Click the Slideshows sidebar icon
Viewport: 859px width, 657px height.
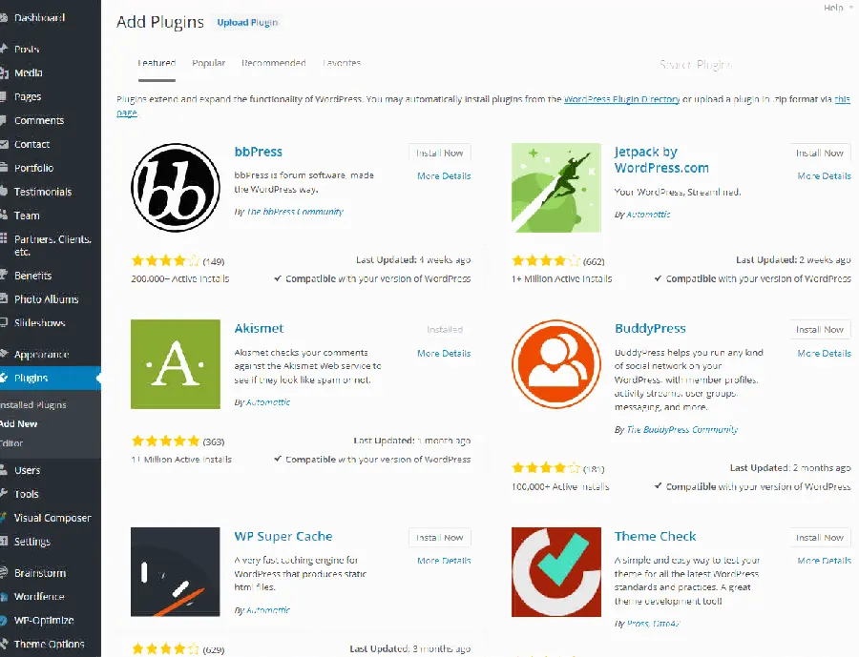tap(3, 322)
